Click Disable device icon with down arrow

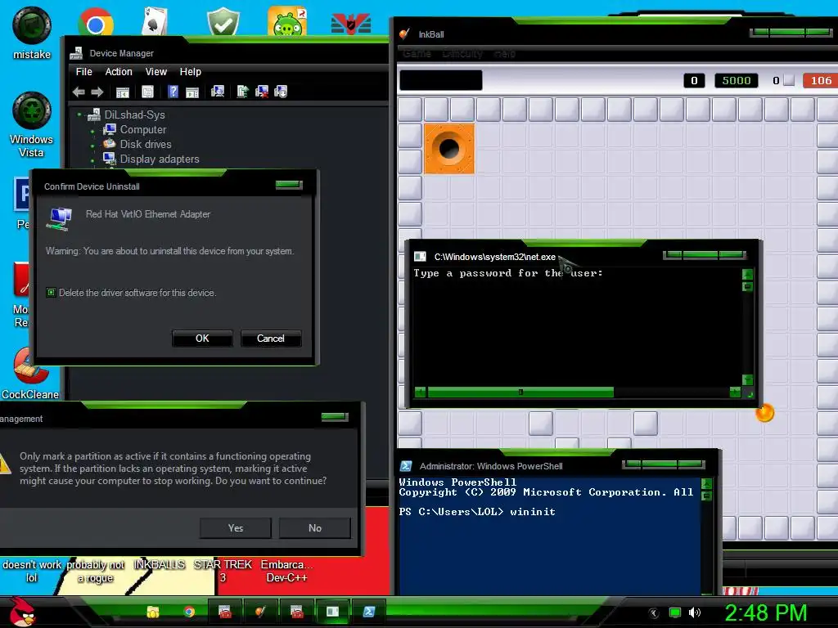pos(281,92)
